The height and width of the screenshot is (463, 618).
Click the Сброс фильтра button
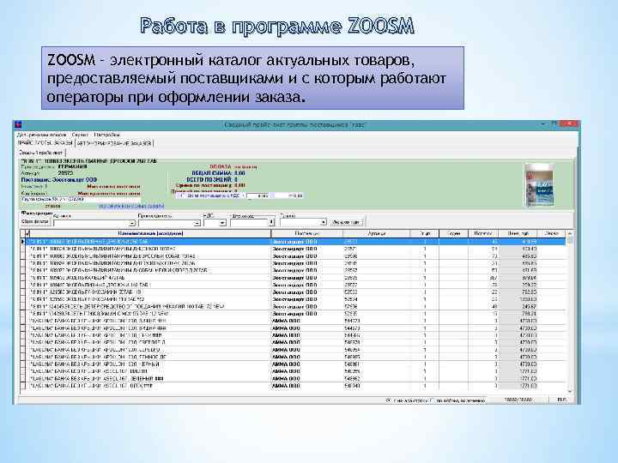pos(34,222)
